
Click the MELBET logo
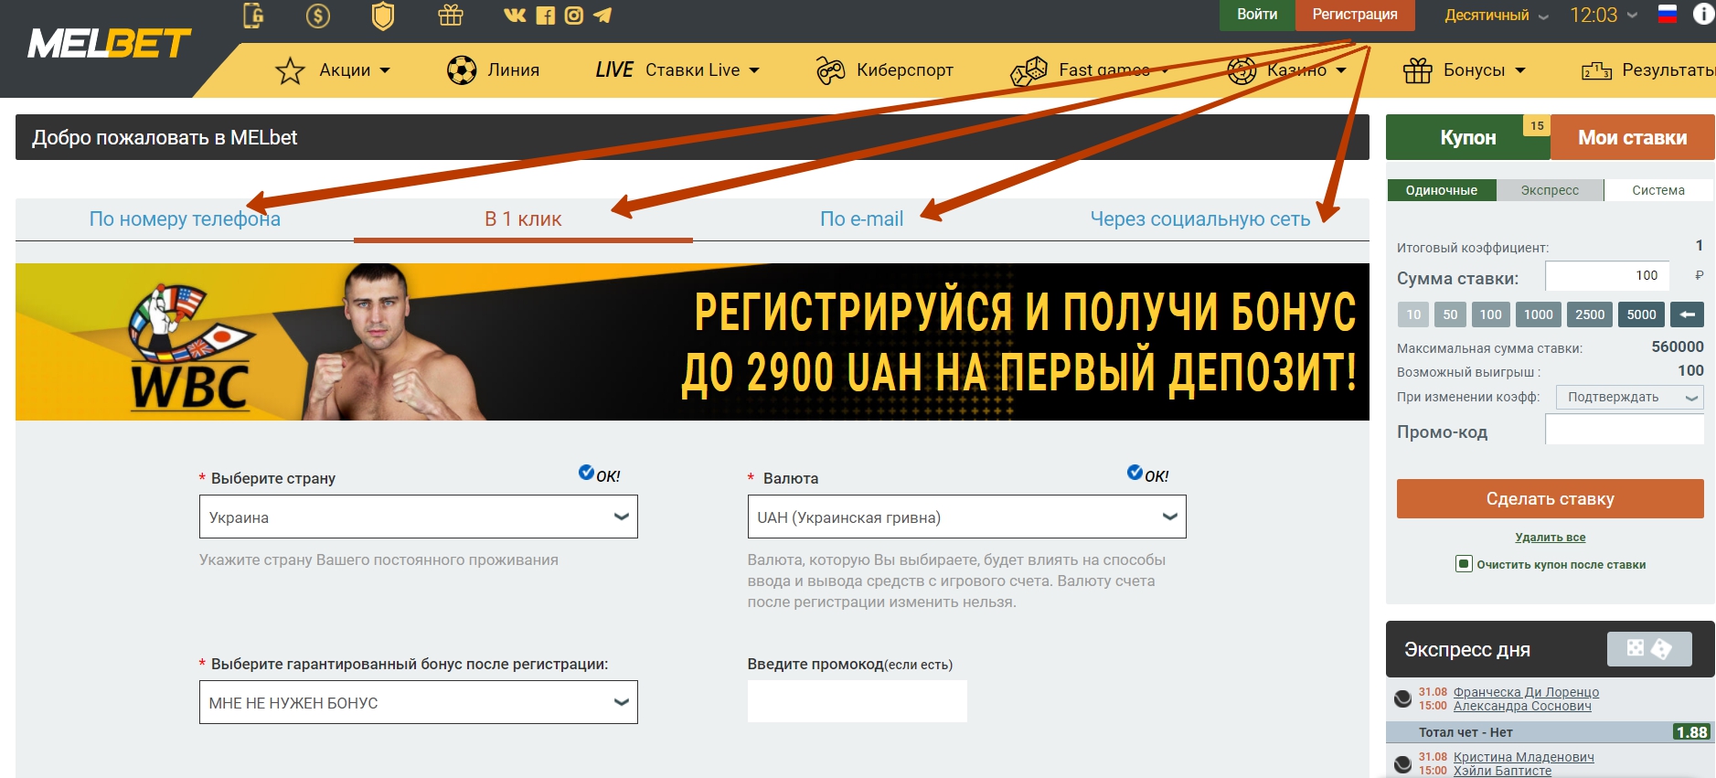pos(110,44)
